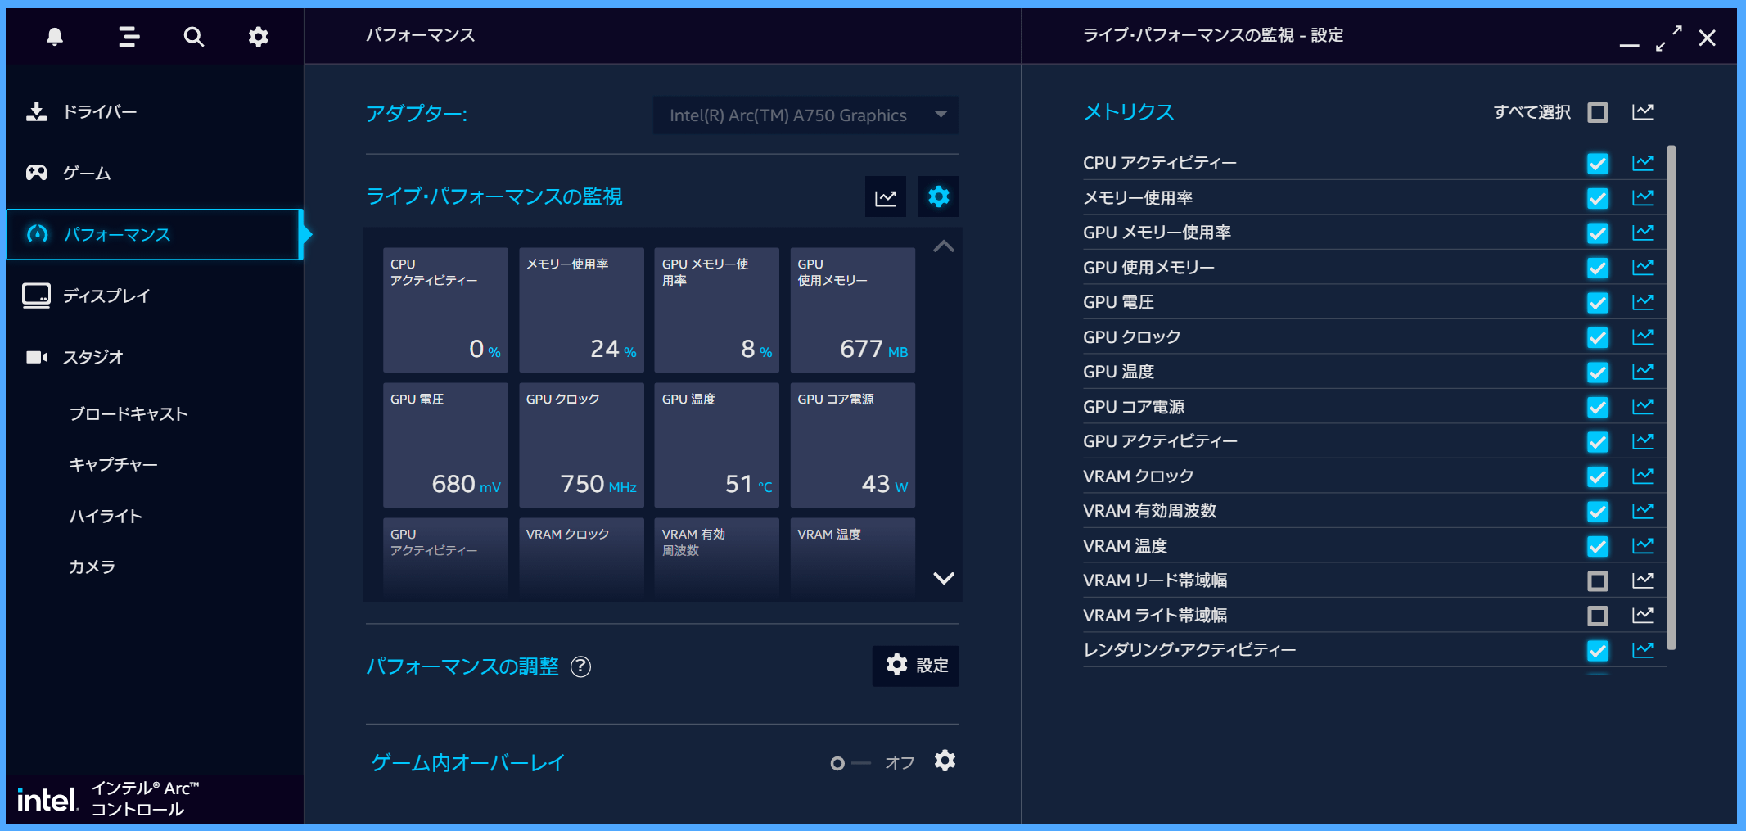Screen dimensions: 1746x831
Task: Uncheck VRAM 温度 metric
Action: click(x=1598, y=546)
